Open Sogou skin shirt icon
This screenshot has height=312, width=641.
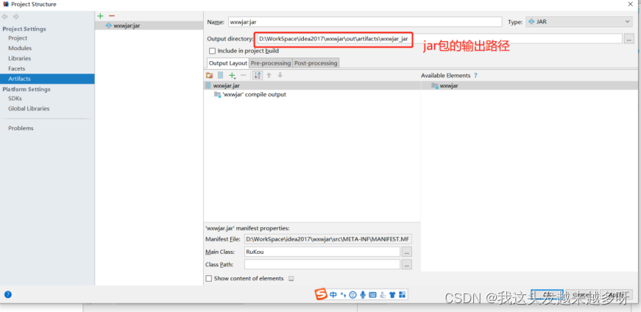[392, 294]
